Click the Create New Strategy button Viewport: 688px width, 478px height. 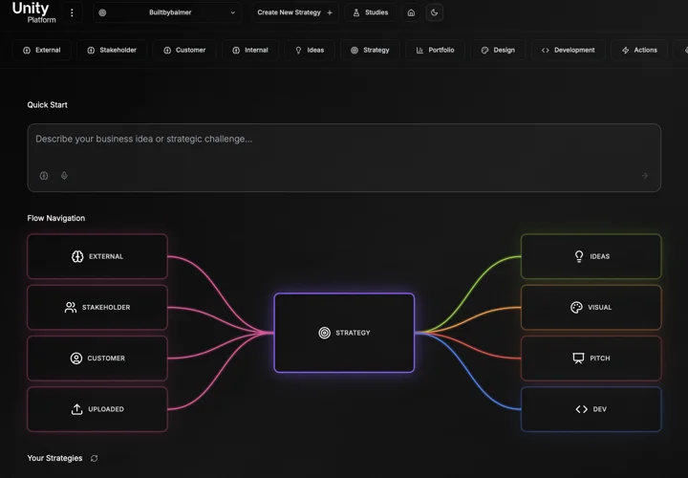pyautogui.click(x=295, y=12)
